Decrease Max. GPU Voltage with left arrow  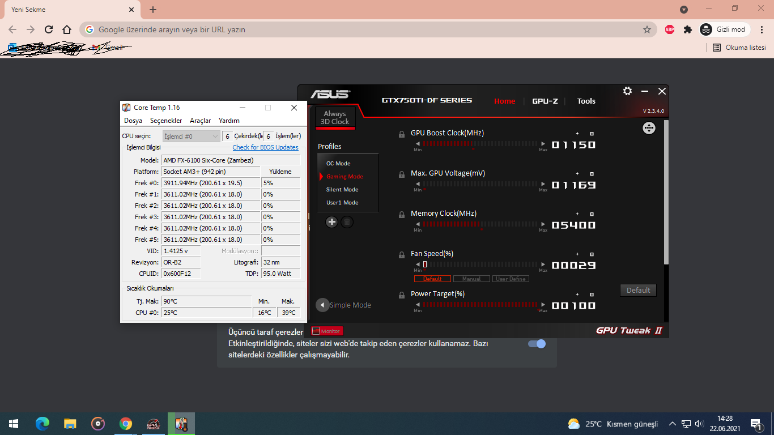(x=418, y=184)
